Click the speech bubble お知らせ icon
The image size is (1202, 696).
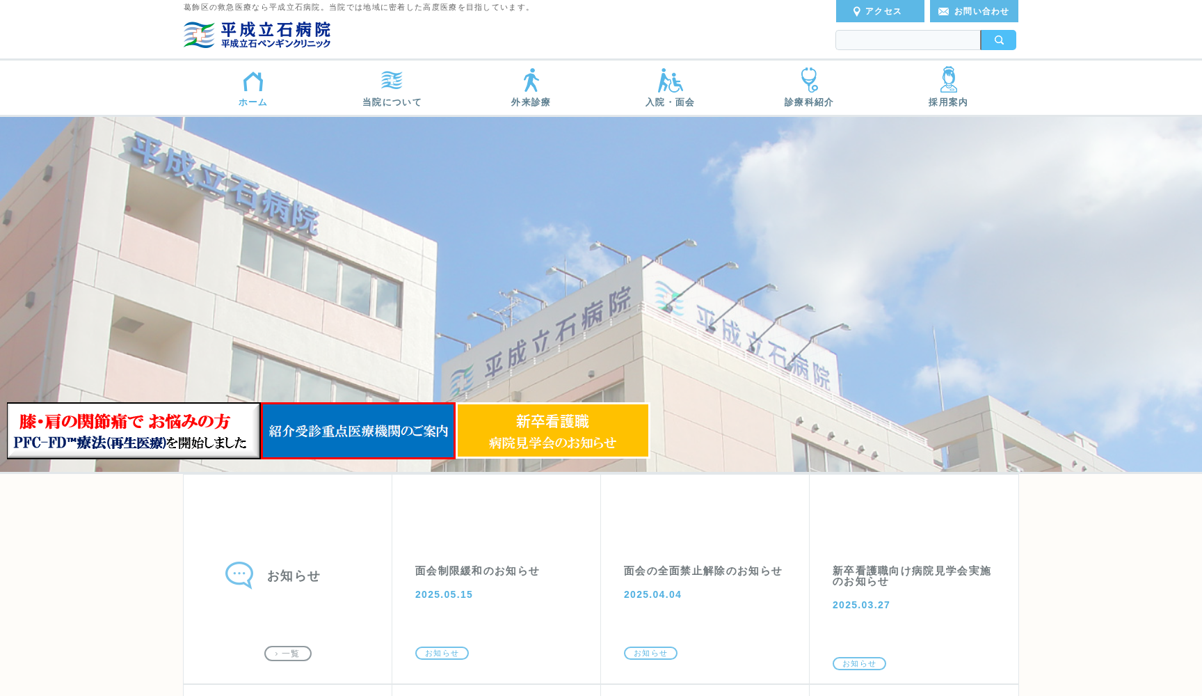(x=239, y=576)
